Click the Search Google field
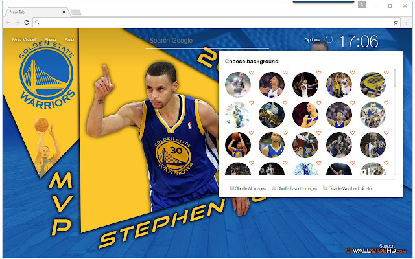Viewport: 415px width, 259px height. (x=207, y=41)
